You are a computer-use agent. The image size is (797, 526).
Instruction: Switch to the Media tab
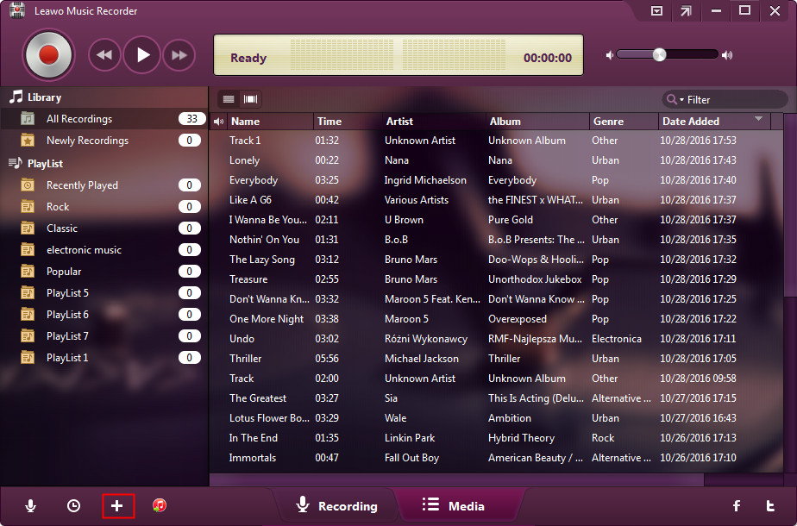coord(454,506)
